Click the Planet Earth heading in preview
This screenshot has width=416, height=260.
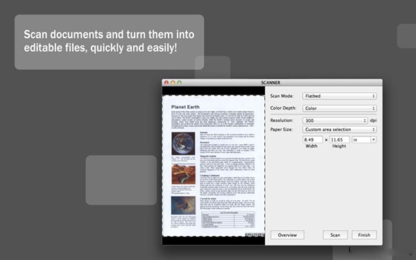[x=185, y=107]
